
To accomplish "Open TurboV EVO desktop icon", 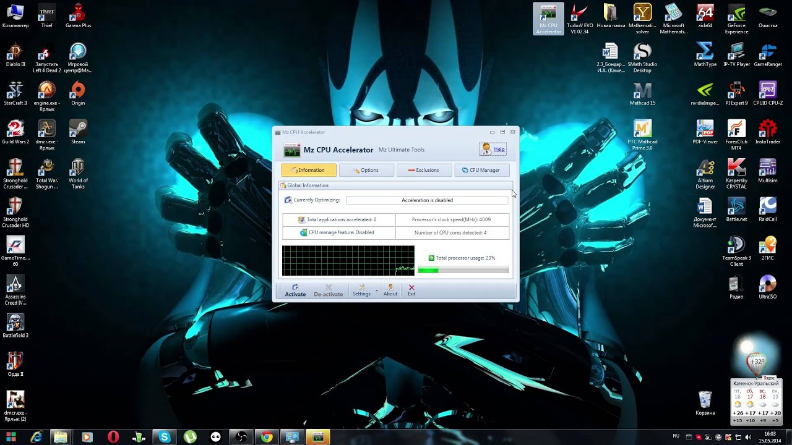I will pos(580,19).
